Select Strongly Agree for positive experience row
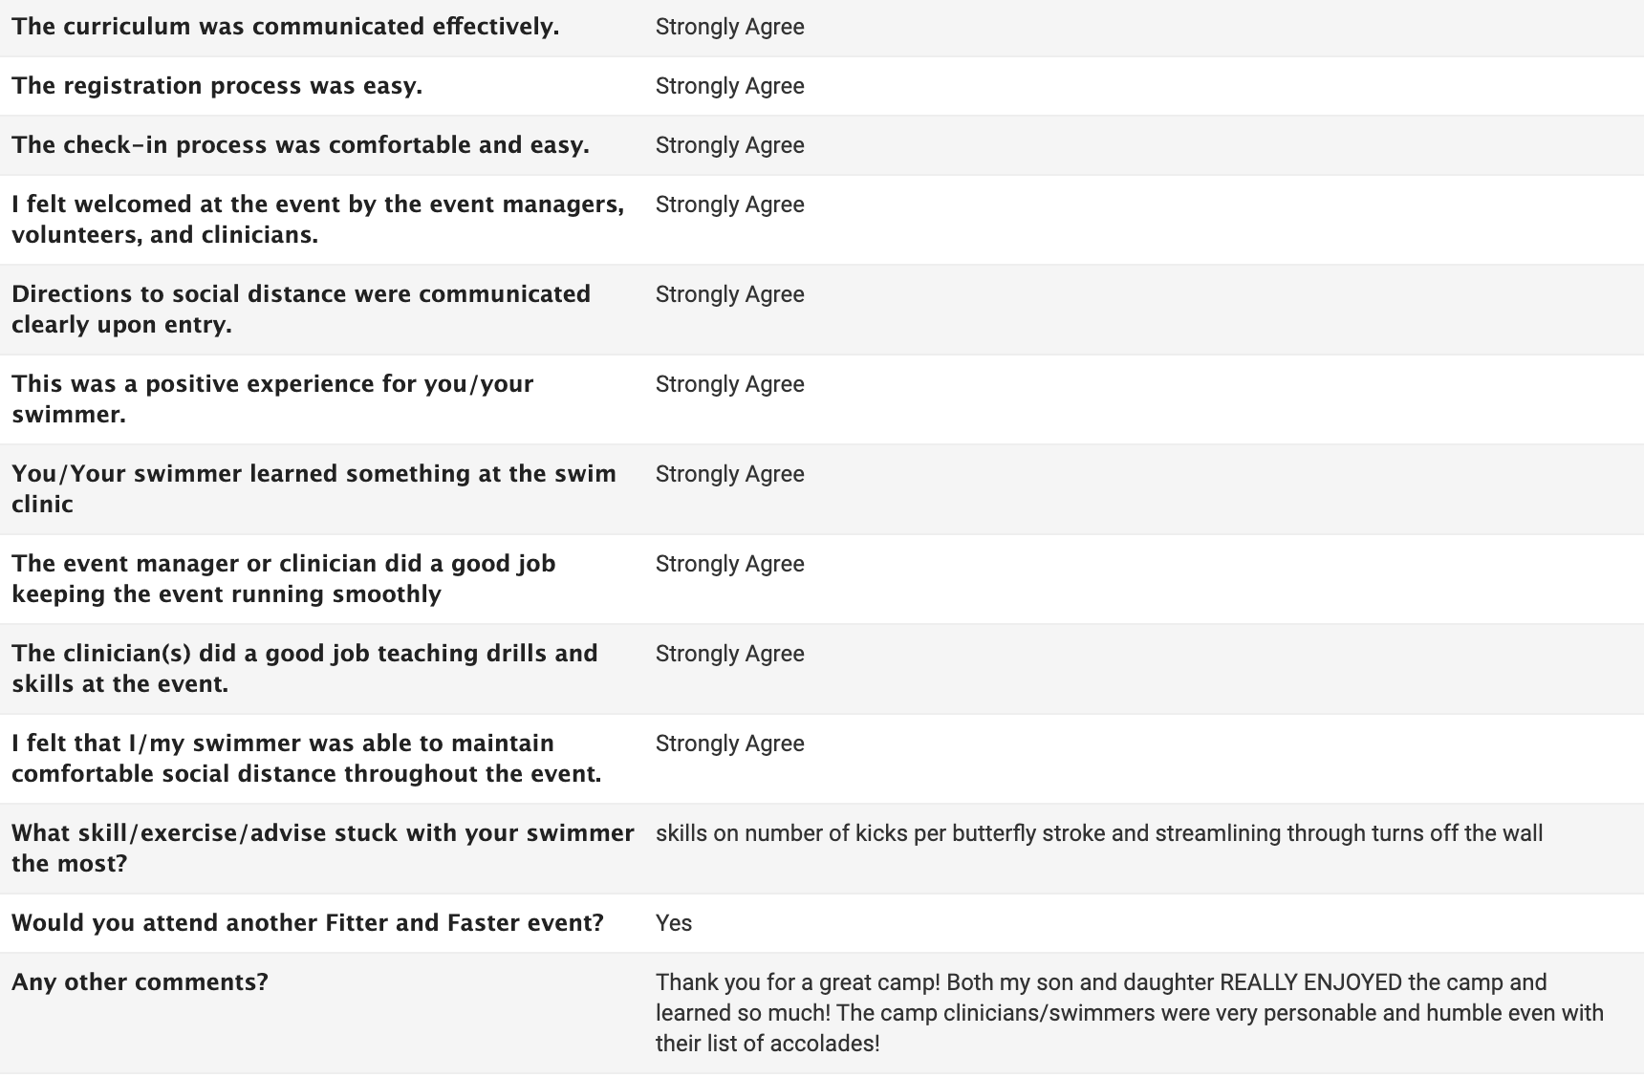 729,384
